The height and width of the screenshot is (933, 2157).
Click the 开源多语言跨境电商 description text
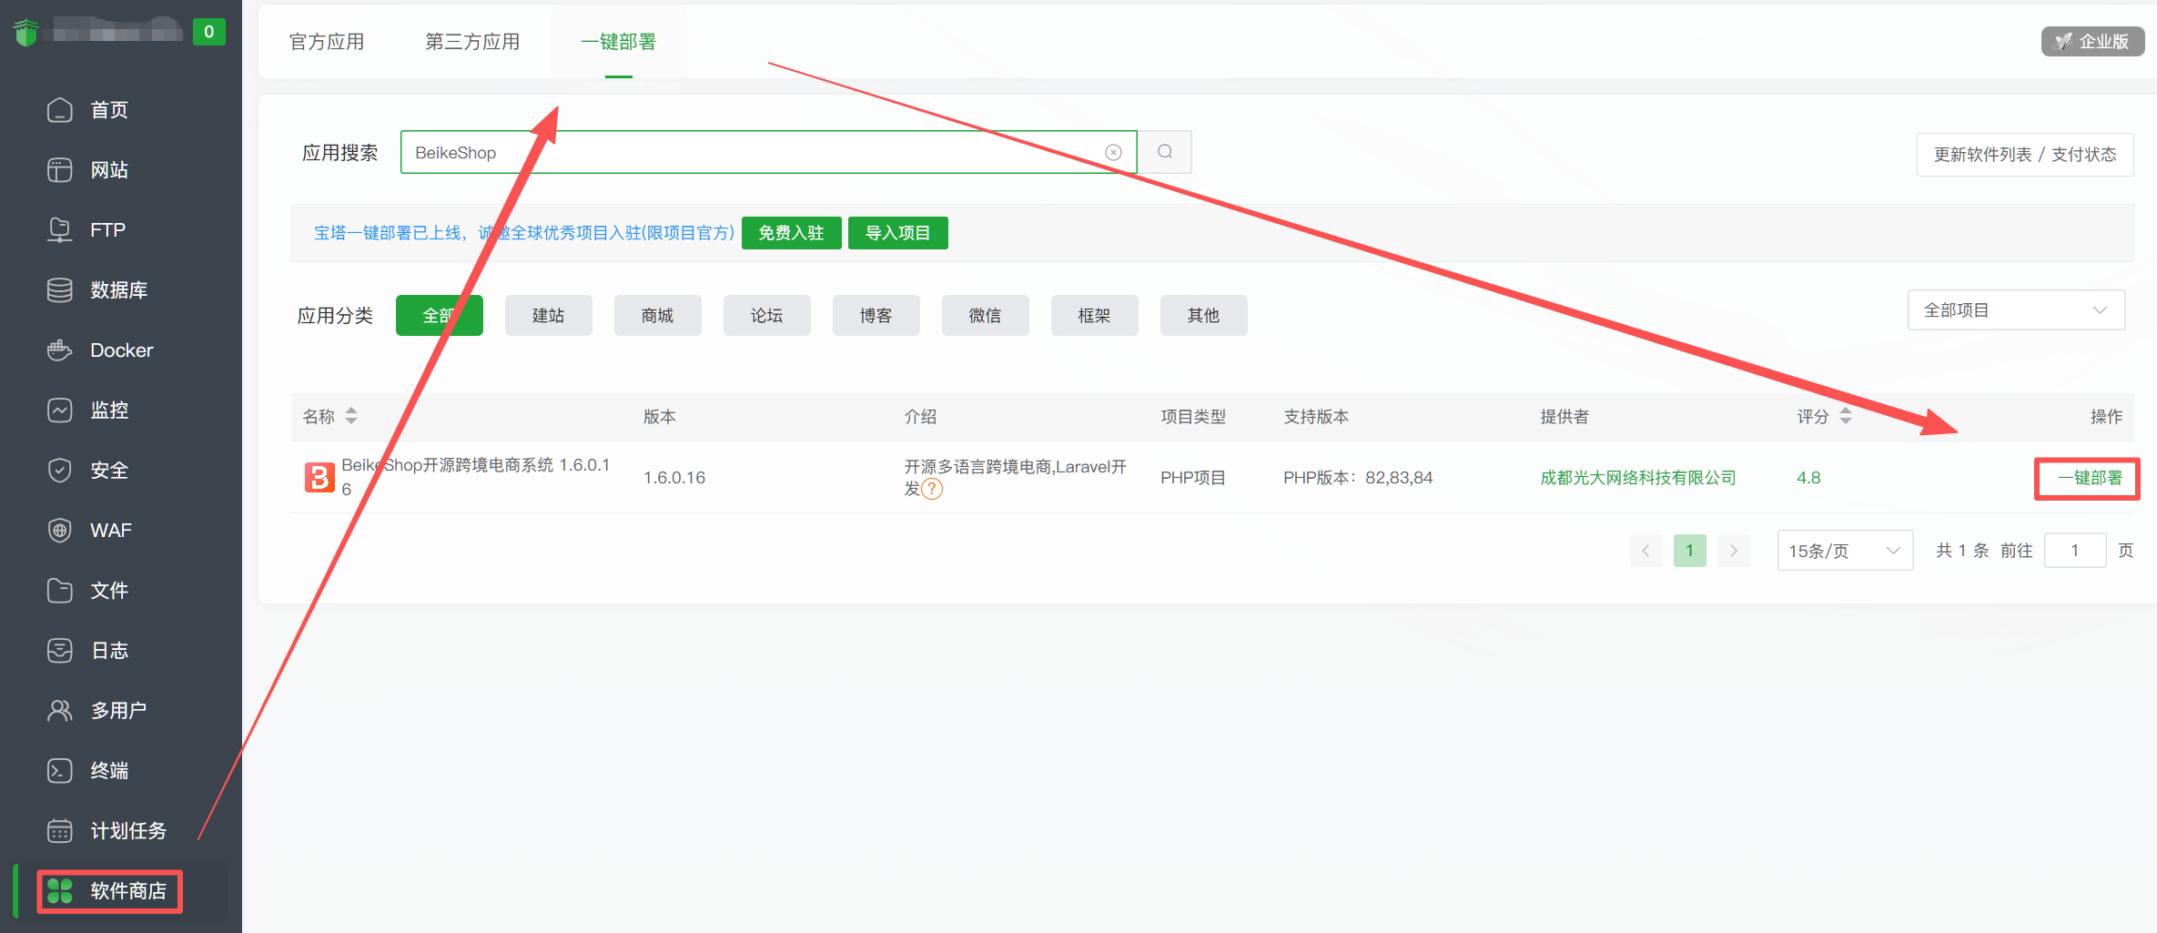pos(1015,478)
